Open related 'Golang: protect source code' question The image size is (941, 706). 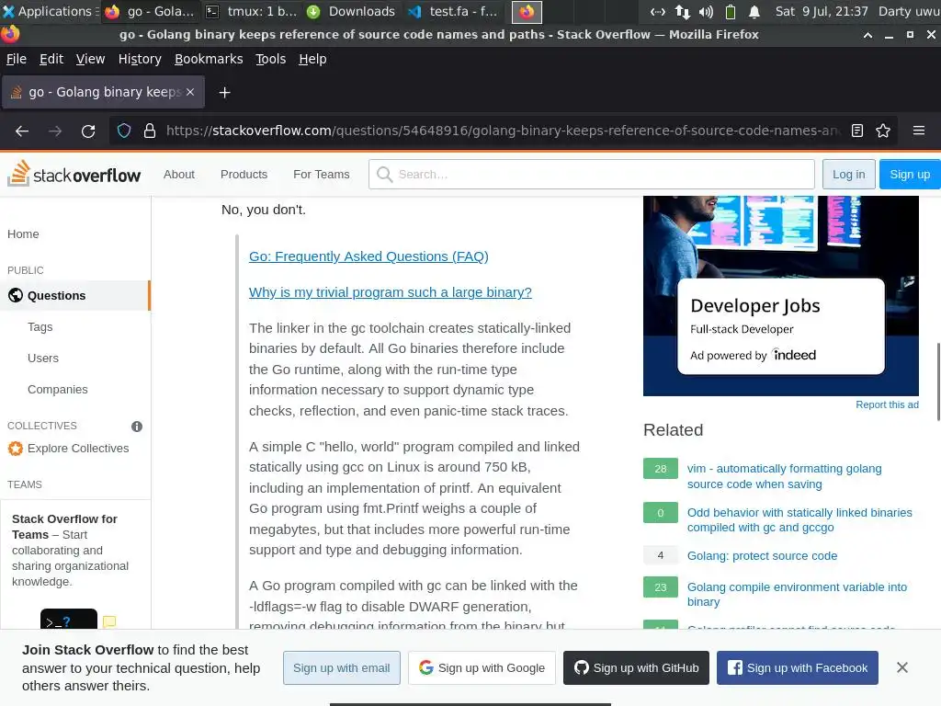(x=762, y=556)
